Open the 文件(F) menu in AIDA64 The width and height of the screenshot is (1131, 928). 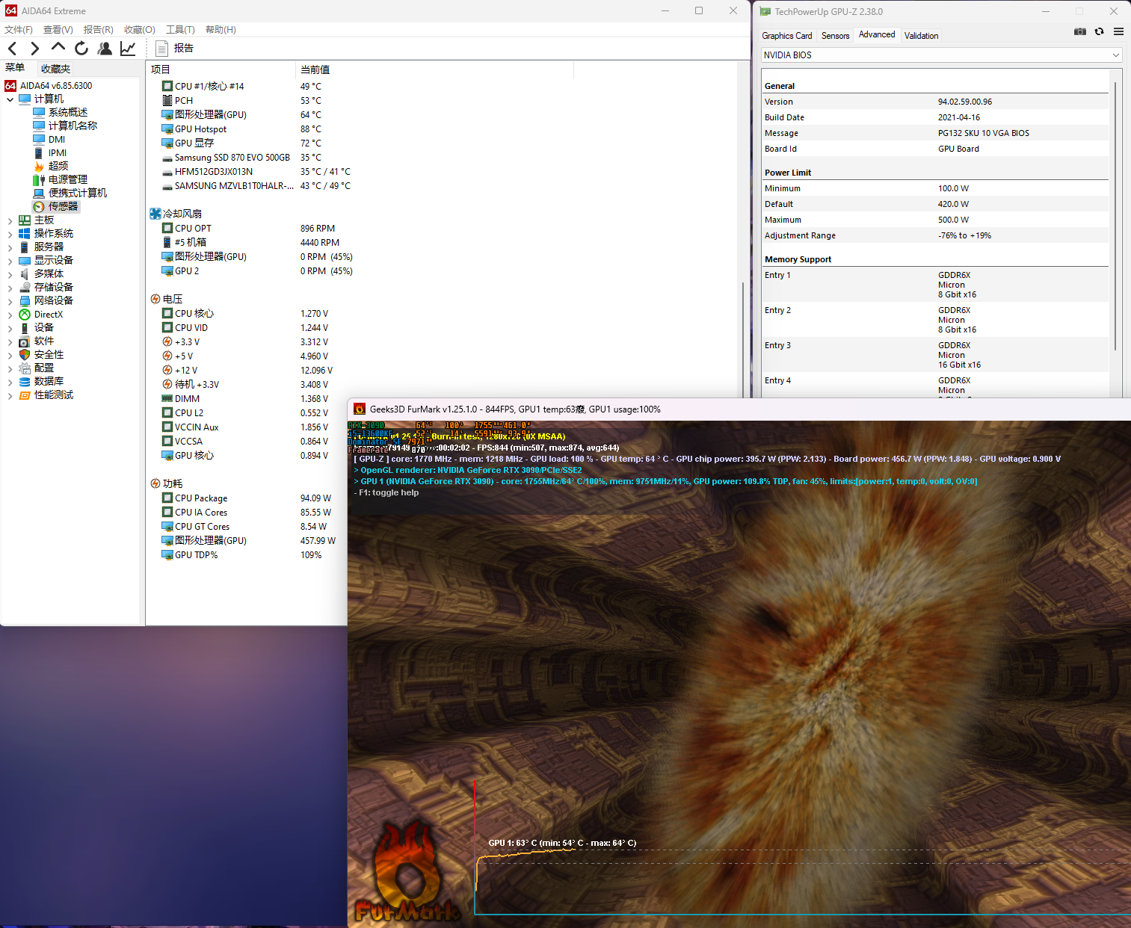[x=19, y=30]
